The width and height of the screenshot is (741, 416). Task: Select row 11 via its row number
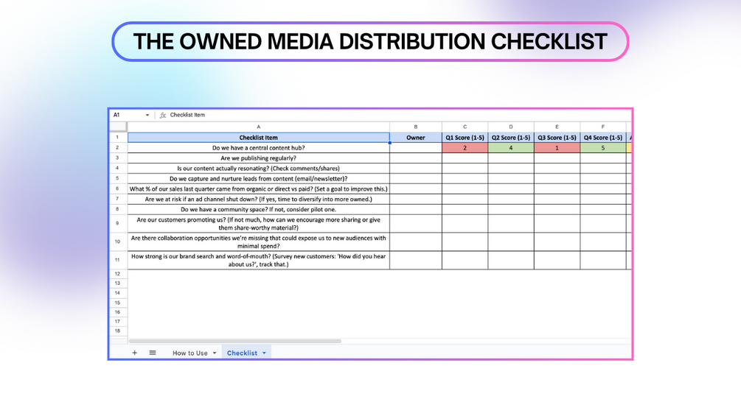point(118,261)
